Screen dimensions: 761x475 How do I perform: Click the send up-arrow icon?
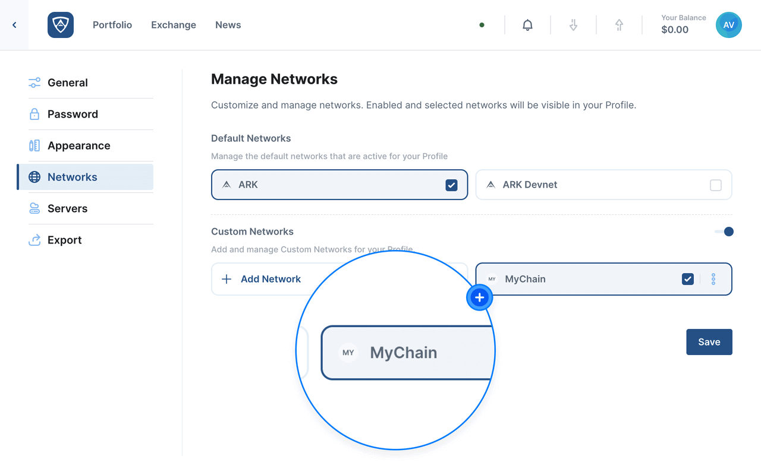coord(619,25)
